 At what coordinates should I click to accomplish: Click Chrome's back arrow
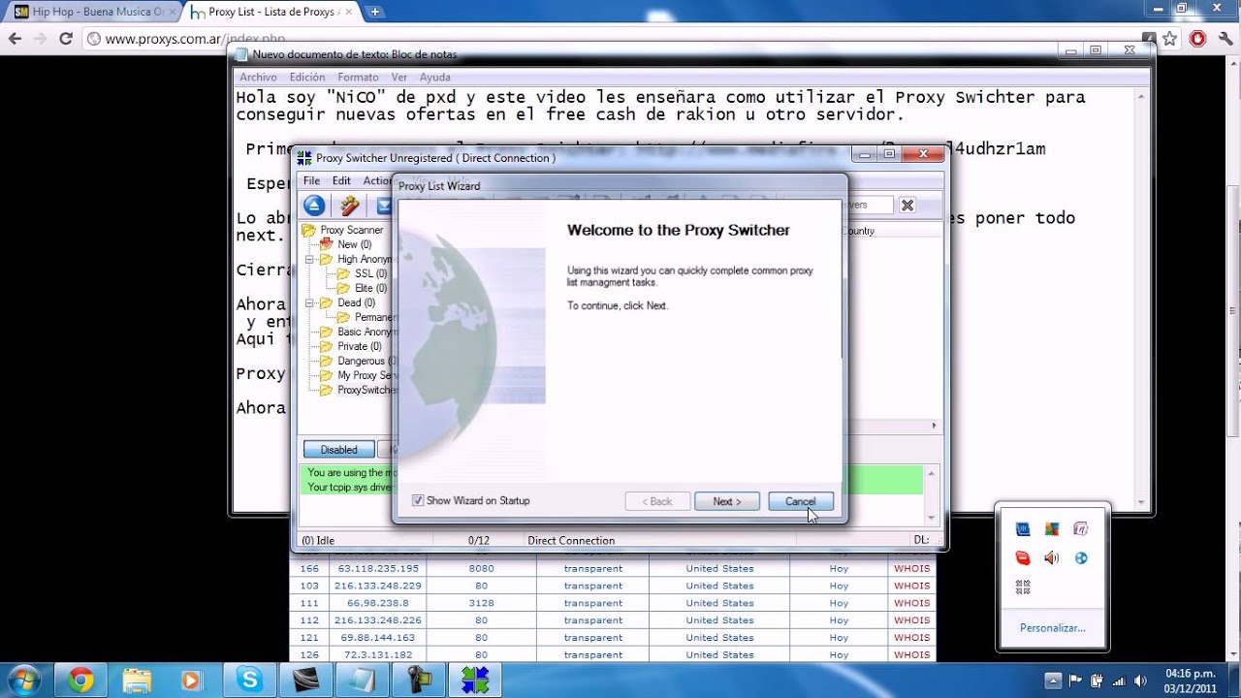[15, 39]
